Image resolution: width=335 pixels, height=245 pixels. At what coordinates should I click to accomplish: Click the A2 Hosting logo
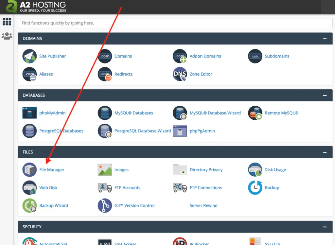(36, 7)
